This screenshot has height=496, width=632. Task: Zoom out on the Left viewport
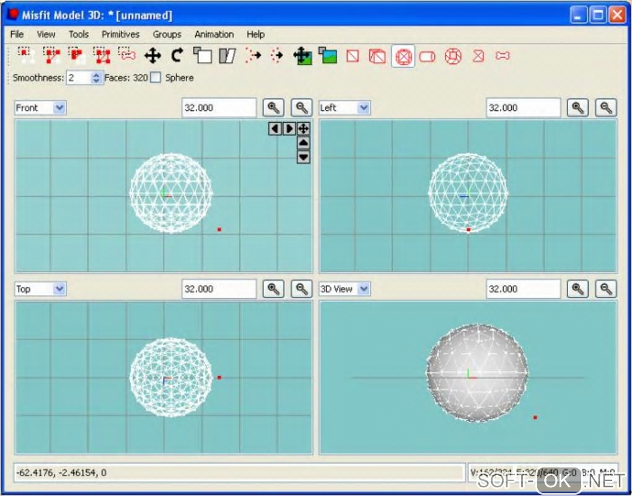(606, 108)
